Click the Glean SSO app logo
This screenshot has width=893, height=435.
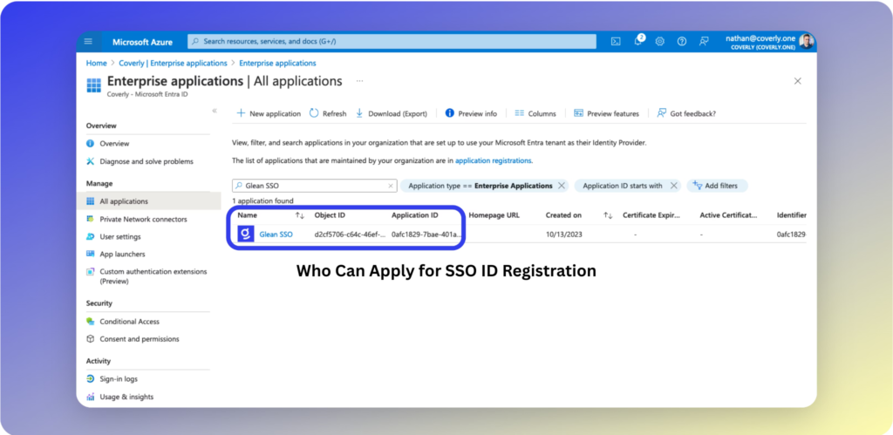[245, 234]
